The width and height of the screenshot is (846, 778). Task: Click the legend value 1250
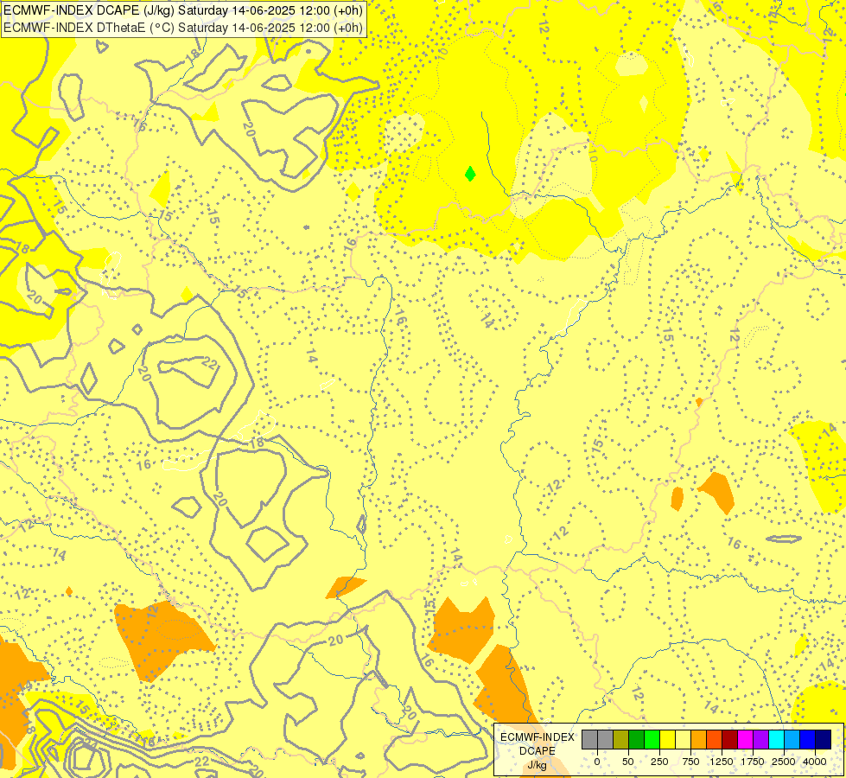[722, 762]
